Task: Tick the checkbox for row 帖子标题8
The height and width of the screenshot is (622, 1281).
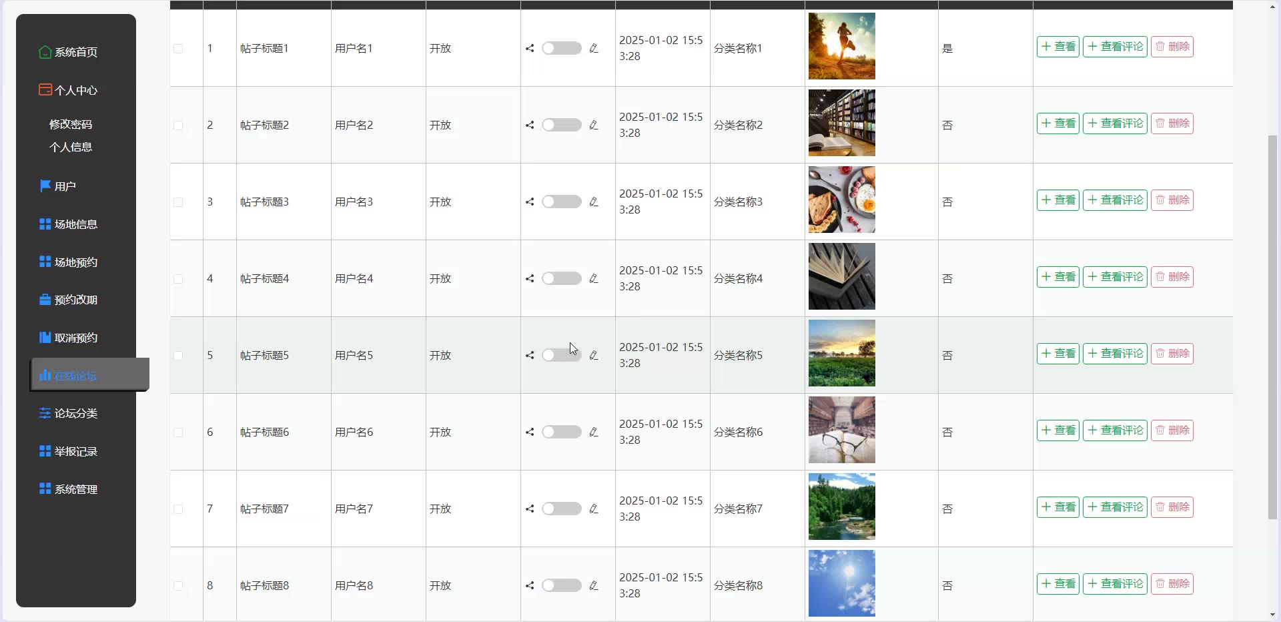Action: (178, 586)
